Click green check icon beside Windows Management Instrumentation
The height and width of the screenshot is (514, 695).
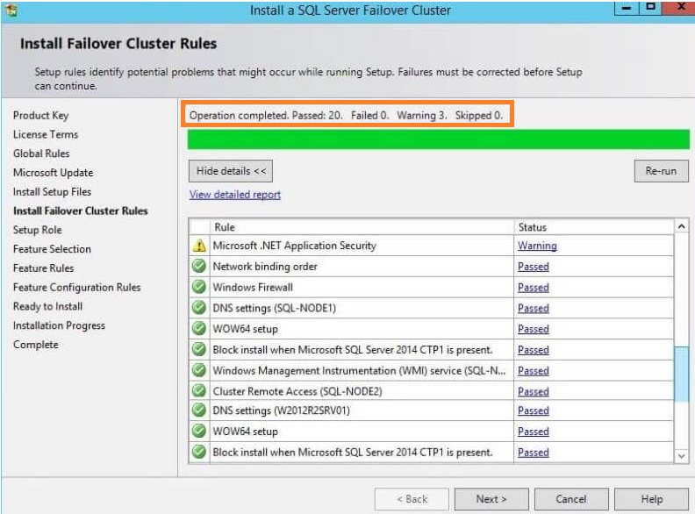[199, 370]
